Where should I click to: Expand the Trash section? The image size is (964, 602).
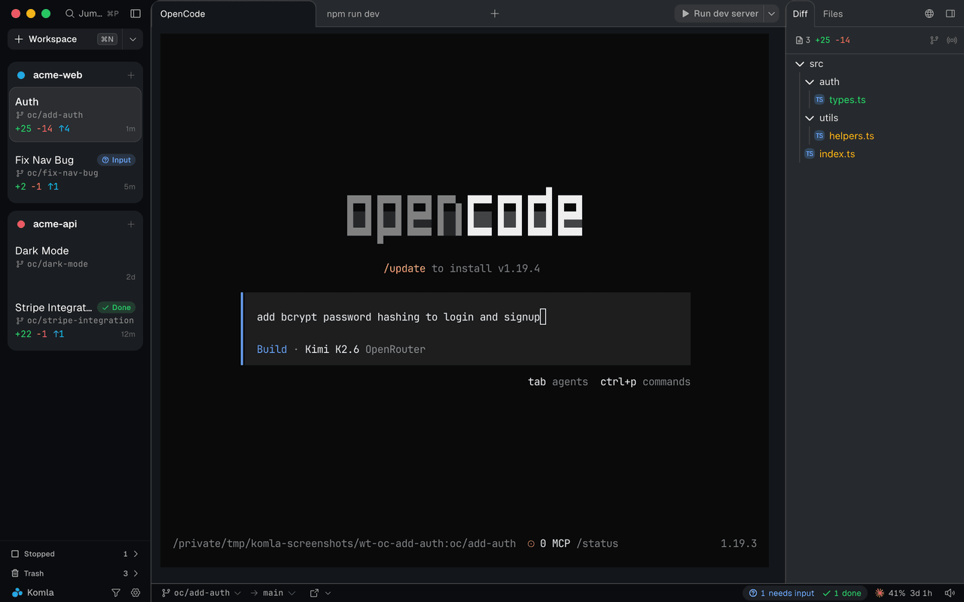pyautogui.click(x=75, y=573)
